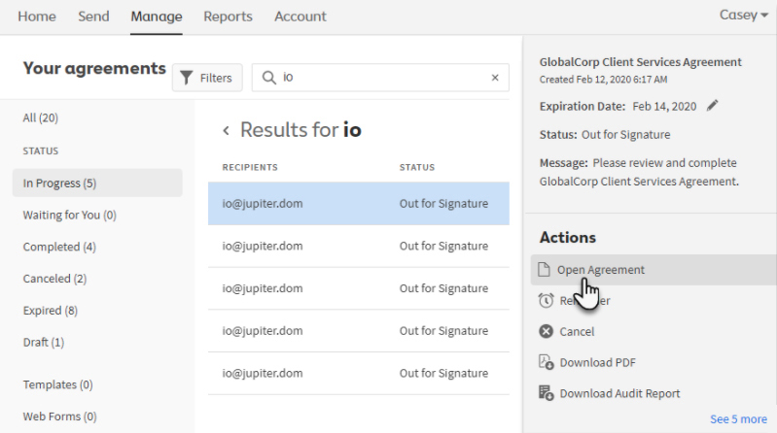This screenshot has width=777, height=433.
Task: Click the Download PDF icon
Action: click(x=546, y=362)
